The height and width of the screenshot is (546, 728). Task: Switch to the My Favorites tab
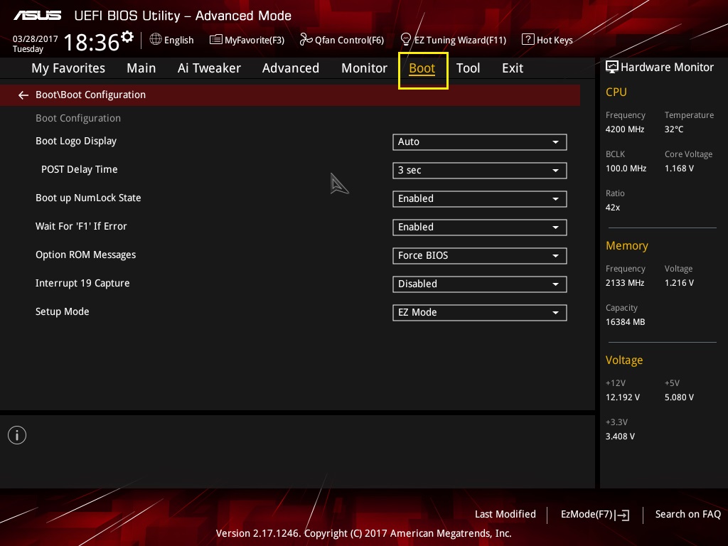68,68
